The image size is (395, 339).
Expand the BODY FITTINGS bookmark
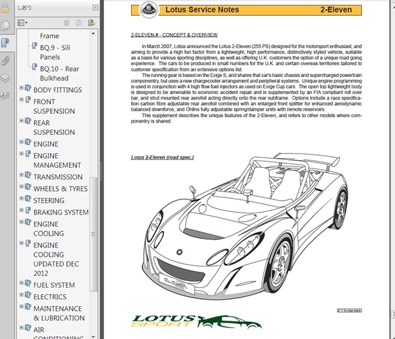click(22, 88)
